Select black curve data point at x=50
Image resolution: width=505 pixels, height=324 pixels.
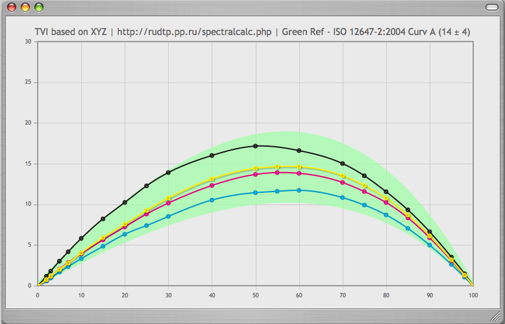tap(255, 146)
